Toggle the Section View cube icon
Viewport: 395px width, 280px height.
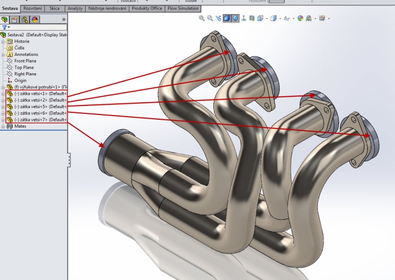pyautogui.click(x=226, y=18)
